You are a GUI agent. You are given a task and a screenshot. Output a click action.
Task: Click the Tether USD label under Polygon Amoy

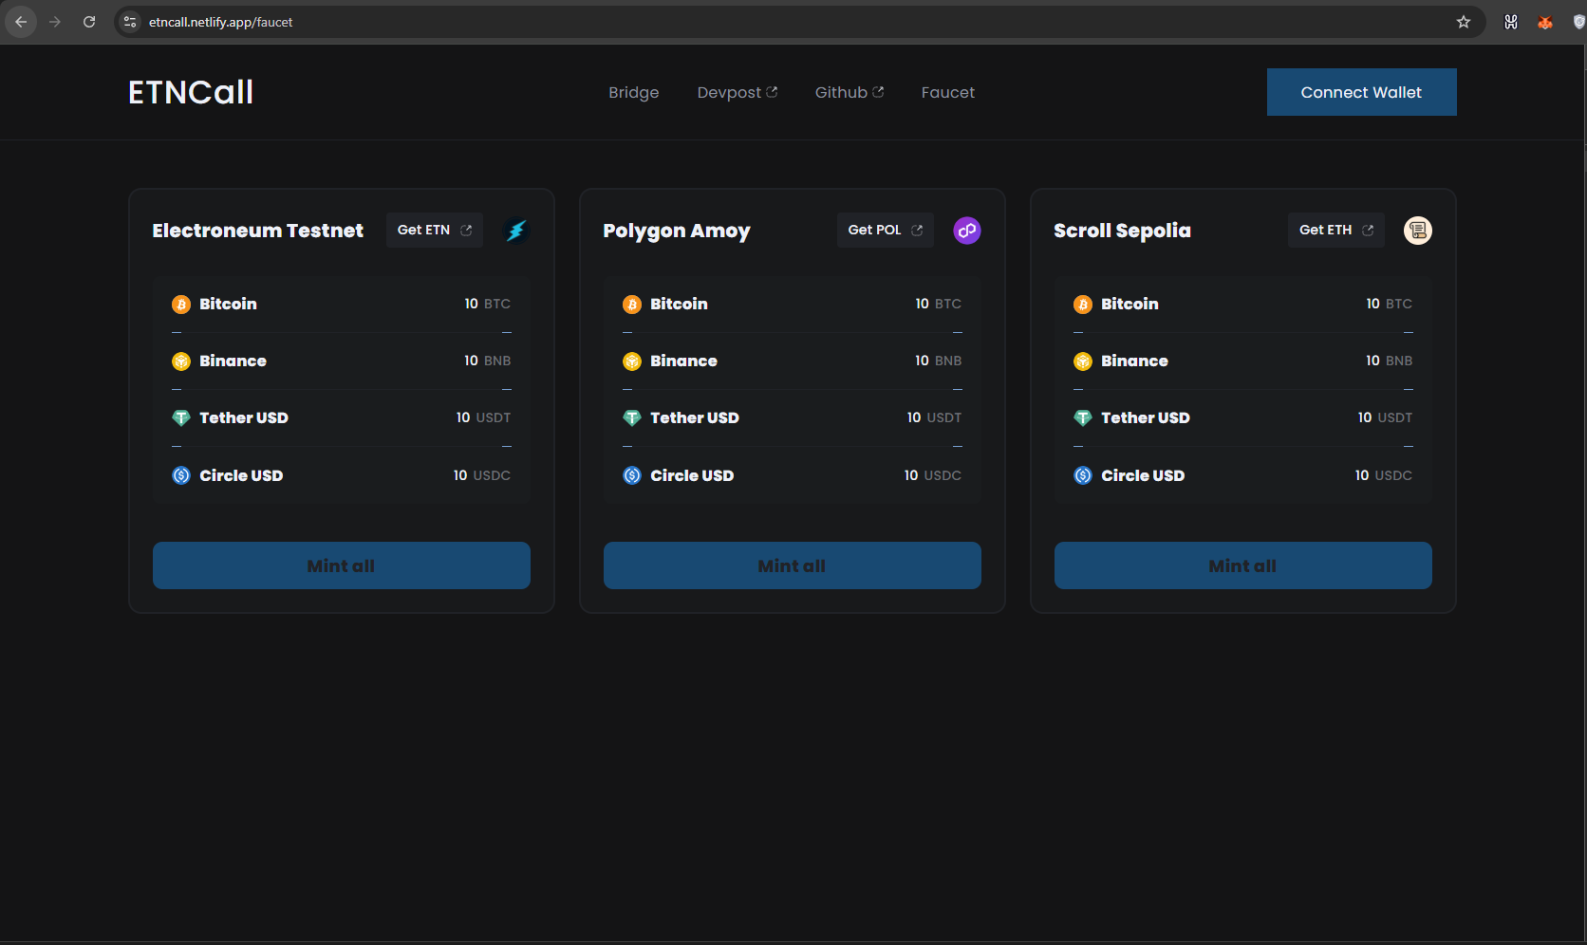(x=695, y=417)
